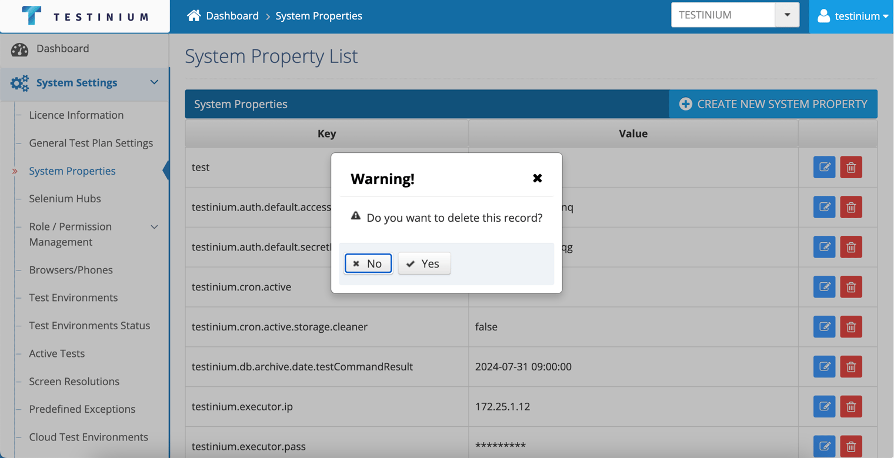The width and height of the screenshot is (894, 458).
Task: Edit the 'test' property row
Action: pos(825,168)
